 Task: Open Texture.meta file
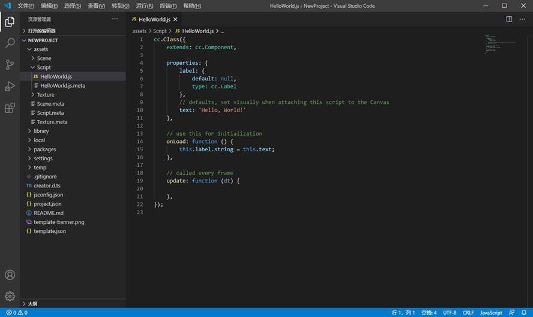(x=73, y=122)
